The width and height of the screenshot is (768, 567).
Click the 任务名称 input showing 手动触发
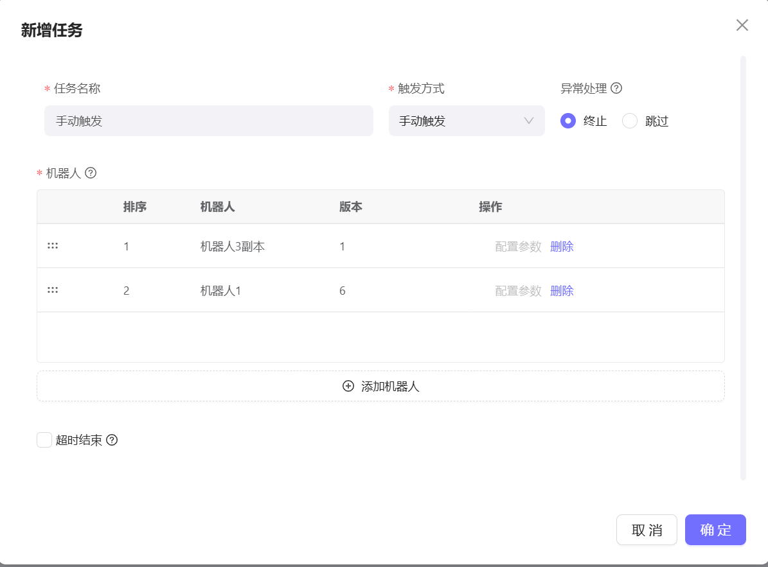pos(209,121)
